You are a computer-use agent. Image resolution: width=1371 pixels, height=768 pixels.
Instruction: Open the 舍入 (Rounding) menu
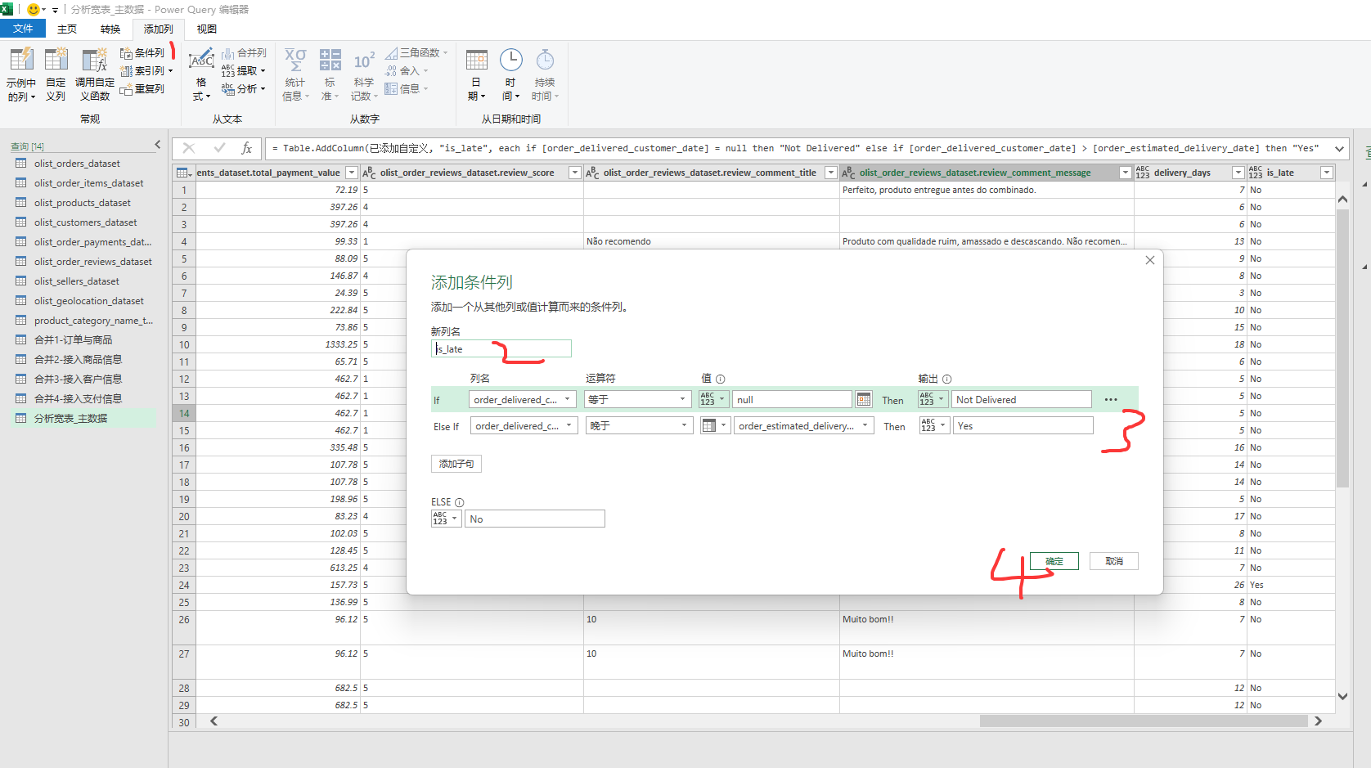(407, 71)
